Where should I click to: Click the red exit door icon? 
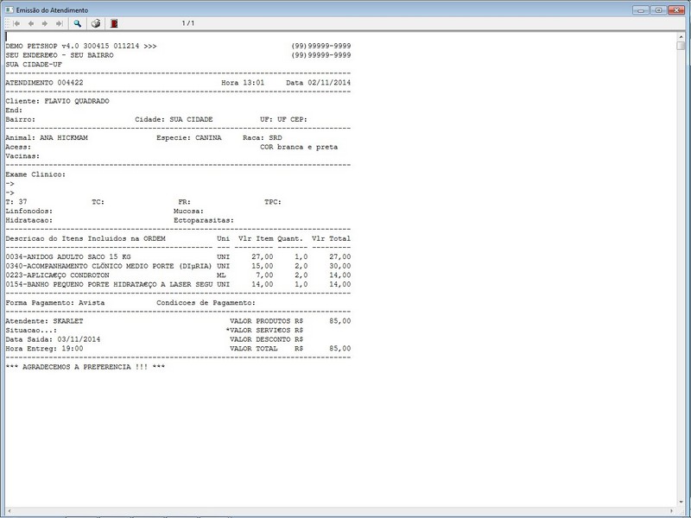pos(114,24)
